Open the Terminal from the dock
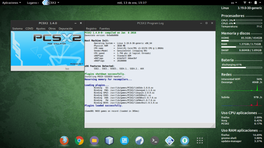264x148 pixels. point(155,140)
